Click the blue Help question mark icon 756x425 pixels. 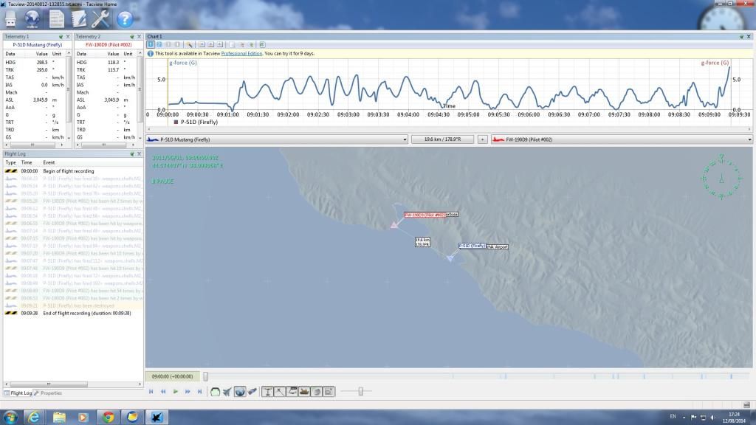pos(125,18)
